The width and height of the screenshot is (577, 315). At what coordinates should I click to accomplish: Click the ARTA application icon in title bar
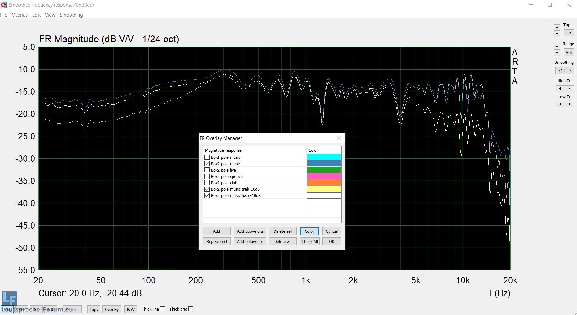4,5
